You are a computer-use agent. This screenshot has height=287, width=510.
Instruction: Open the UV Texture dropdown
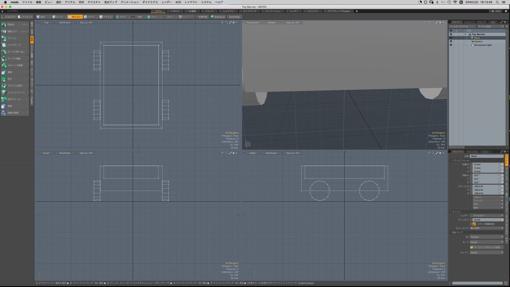(487, 237)
